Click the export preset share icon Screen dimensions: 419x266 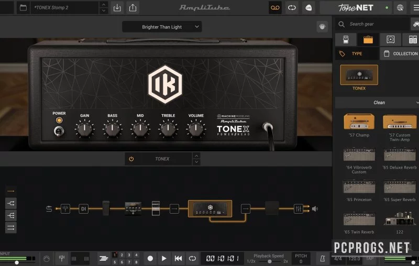133,8
